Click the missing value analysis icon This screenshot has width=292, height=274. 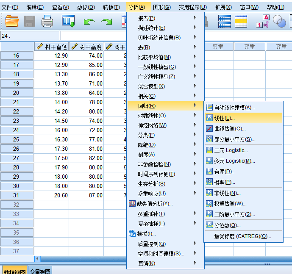coord(132,204)
